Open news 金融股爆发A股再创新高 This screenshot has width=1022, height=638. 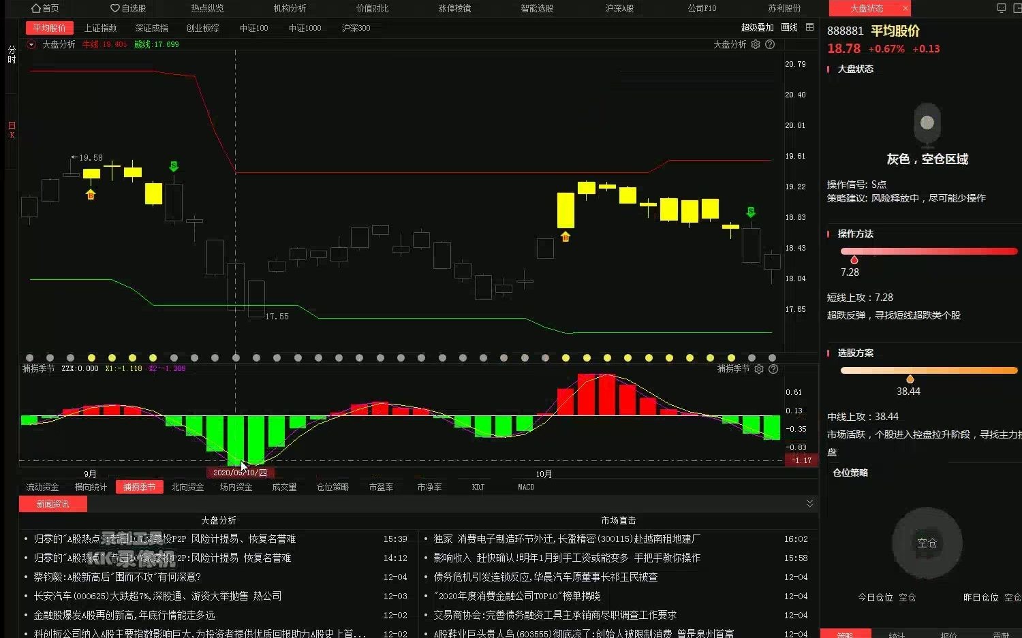tap(124, 615)
